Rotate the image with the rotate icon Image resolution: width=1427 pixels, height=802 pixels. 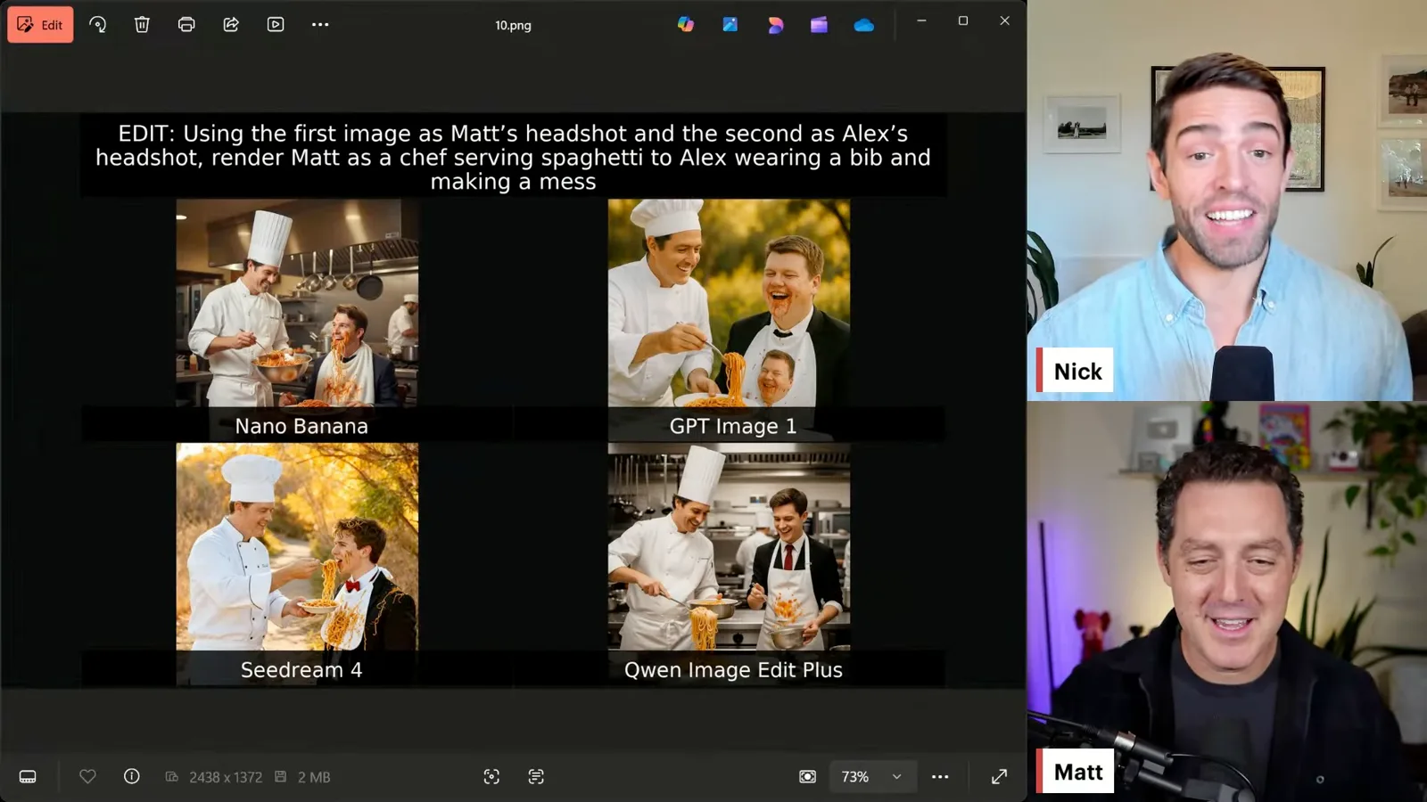pos(98,25)
